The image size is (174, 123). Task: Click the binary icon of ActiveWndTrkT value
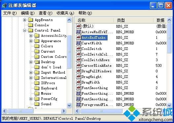tap(79, 32)
